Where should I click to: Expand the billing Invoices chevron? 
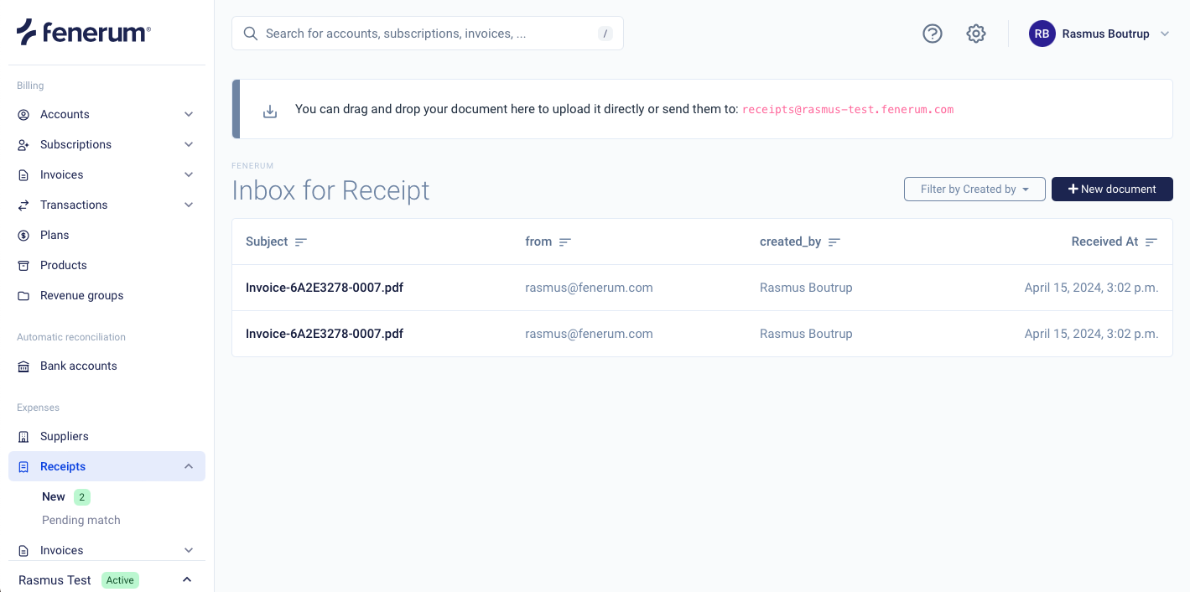click(x=189, y=174)
